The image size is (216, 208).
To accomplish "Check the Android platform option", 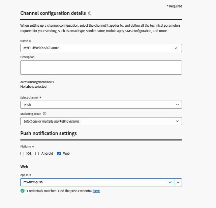I will click(x=37, y=153).
